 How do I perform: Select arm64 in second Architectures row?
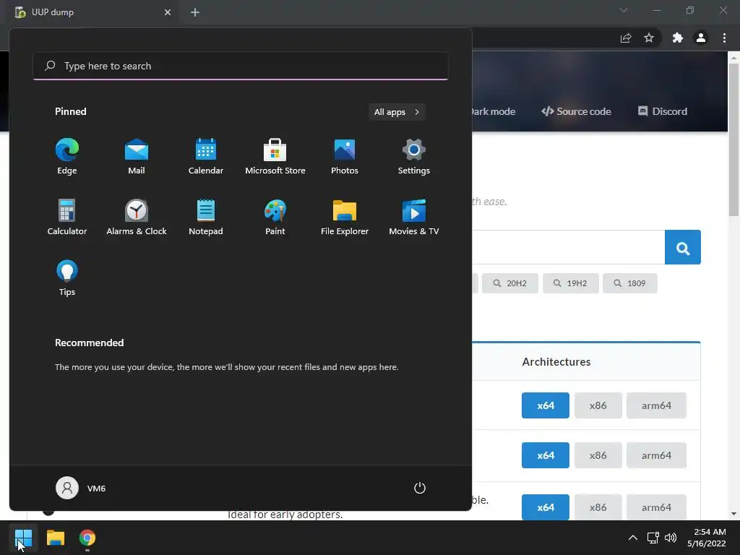coord(656,455)
